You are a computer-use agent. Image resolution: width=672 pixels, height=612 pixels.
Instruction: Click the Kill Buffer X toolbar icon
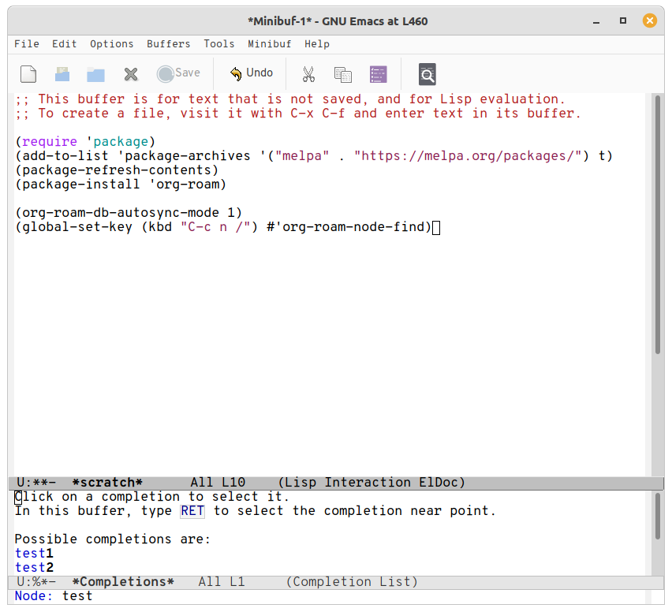pyautogui.click(x=131, y=74)
